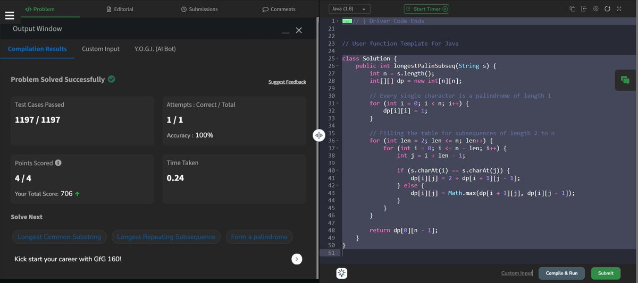Click the Kick start your career banner text
Screen dimensions: 638x283
click(68, 259)
